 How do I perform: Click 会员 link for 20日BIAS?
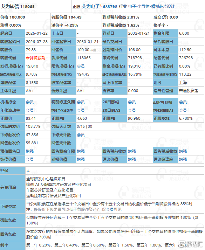132,110
